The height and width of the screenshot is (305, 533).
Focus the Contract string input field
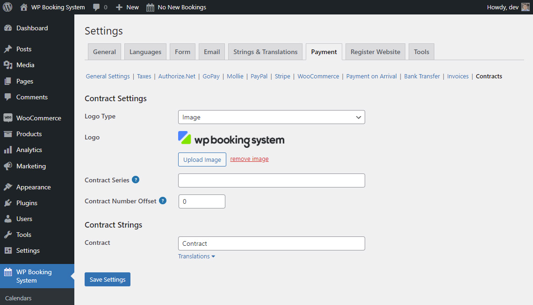pyautogui.click(x=272, y=243)
